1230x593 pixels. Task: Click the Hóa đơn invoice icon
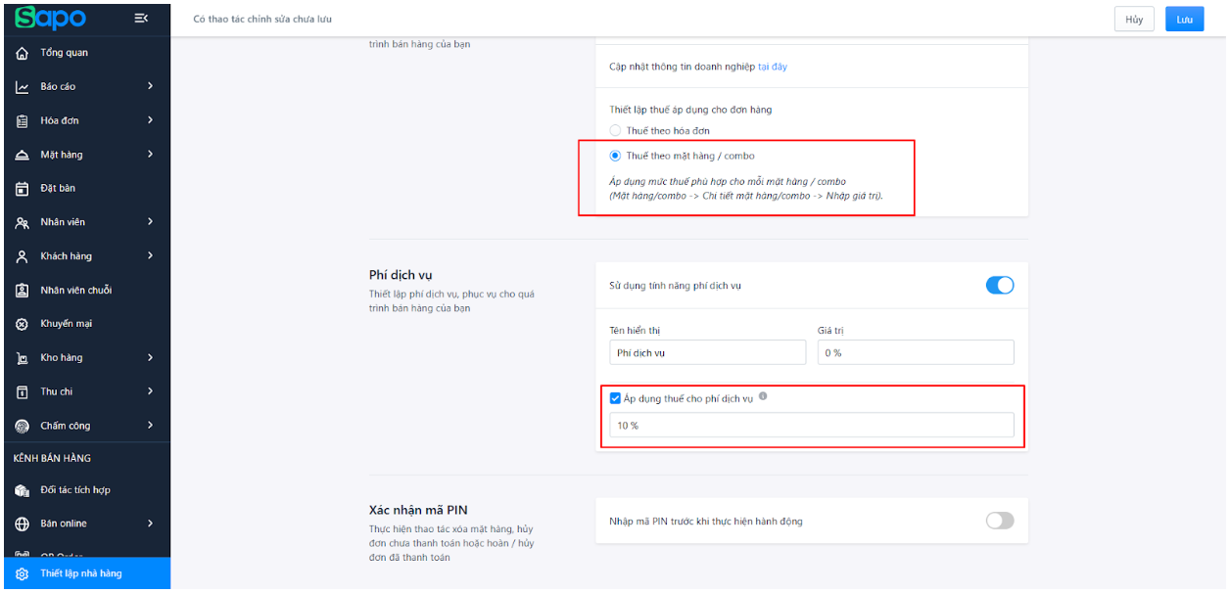[22, 121]
